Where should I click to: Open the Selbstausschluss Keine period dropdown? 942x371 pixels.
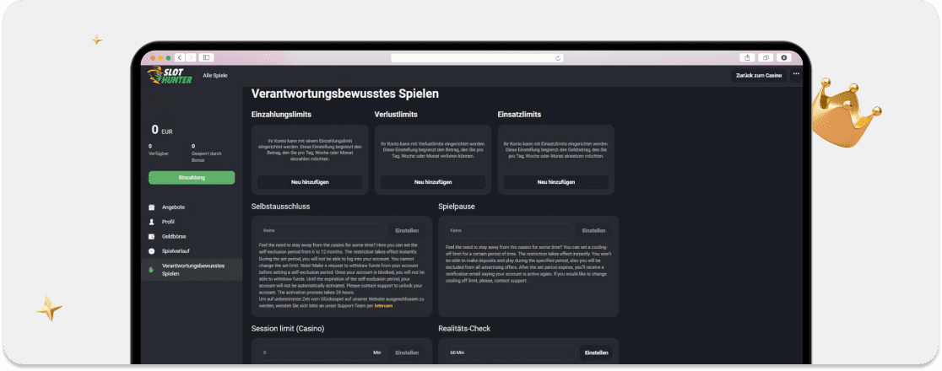click(322, 230)
